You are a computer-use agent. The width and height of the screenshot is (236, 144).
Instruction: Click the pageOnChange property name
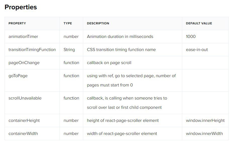[x=24, y=63]
